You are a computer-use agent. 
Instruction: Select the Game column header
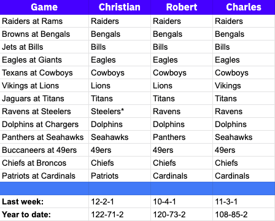pyautogui.click(x=44, y=7)
